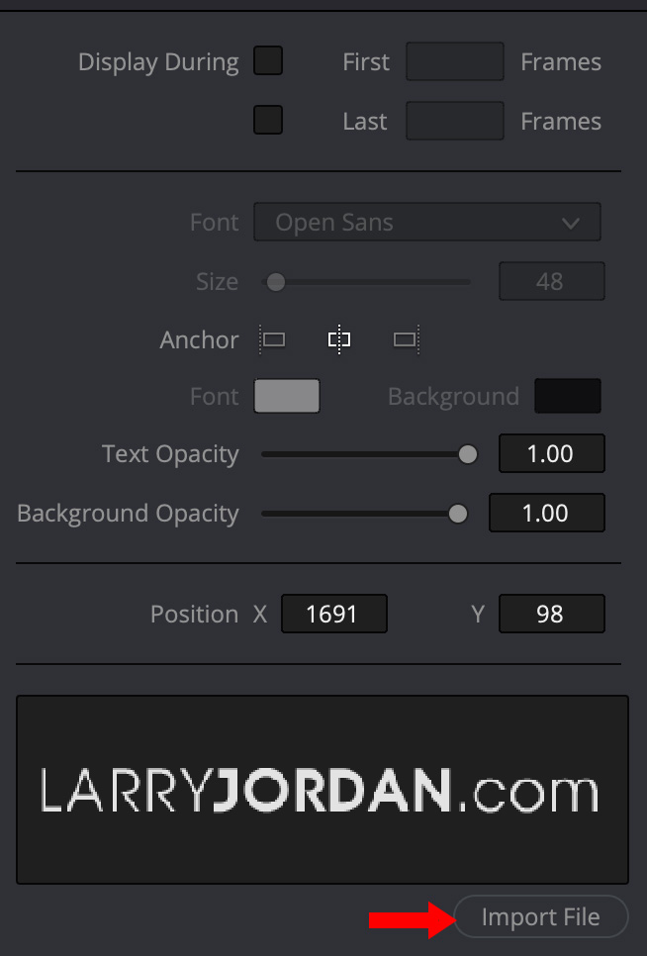The height and width of the screenshot is (956, 647).
Task: Click the Text Opacity value field
Action: 551,454
